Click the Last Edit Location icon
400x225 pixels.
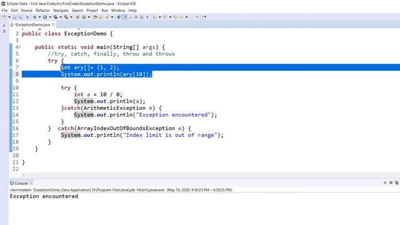click(x=176, y=17)
